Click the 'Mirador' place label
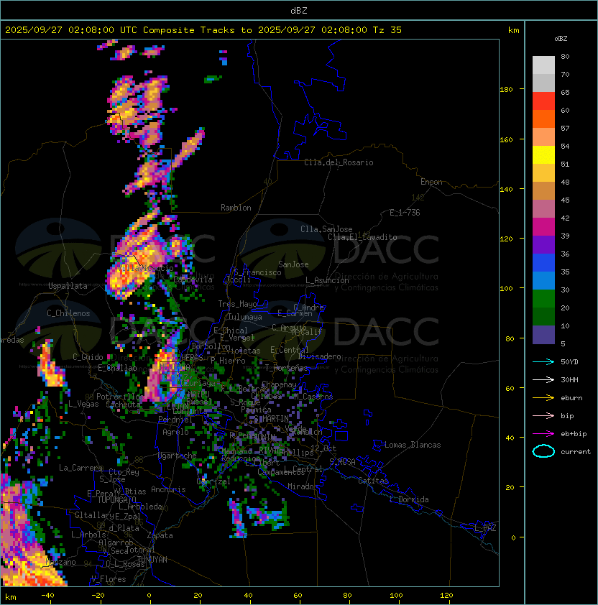The image size is (598, 605). tap(303, 486)
